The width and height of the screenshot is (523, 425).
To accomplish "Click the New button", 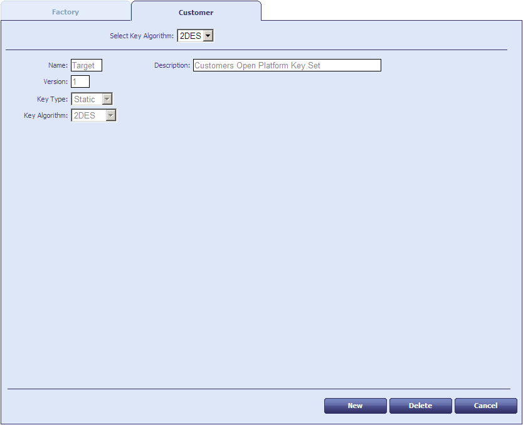I will (355, 406).
